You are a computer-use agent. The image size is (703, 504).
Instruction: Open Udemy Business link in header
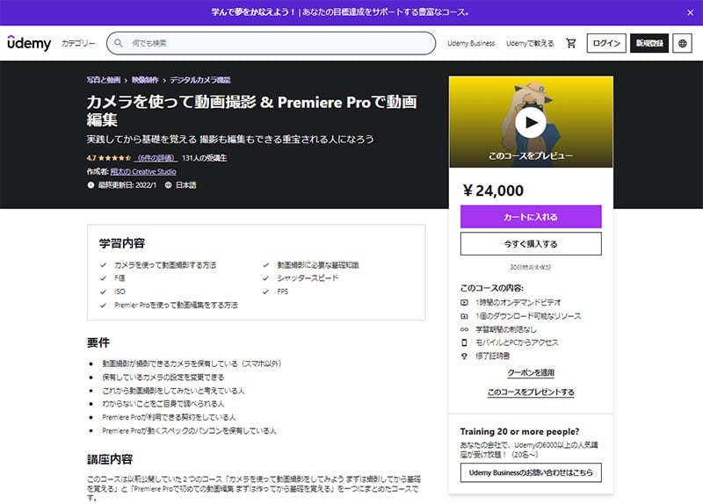point(471,43)
